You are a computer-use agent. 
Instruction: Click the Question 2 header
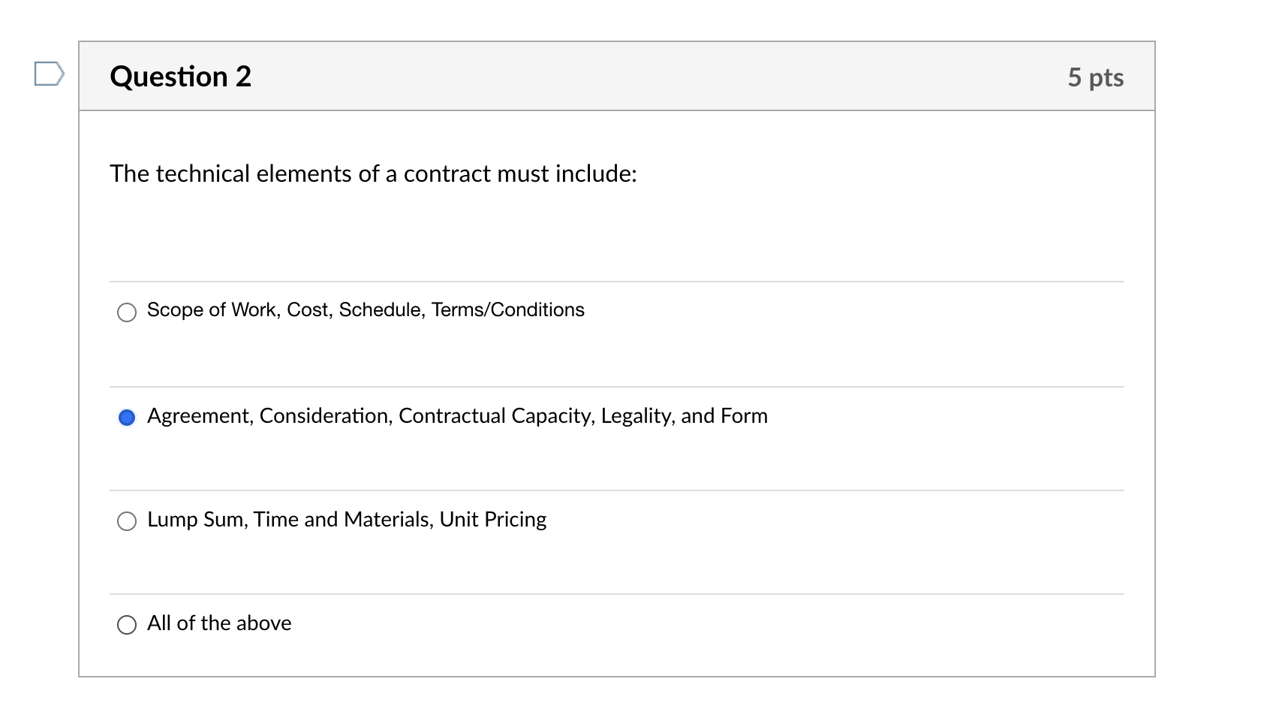[180, 76]
